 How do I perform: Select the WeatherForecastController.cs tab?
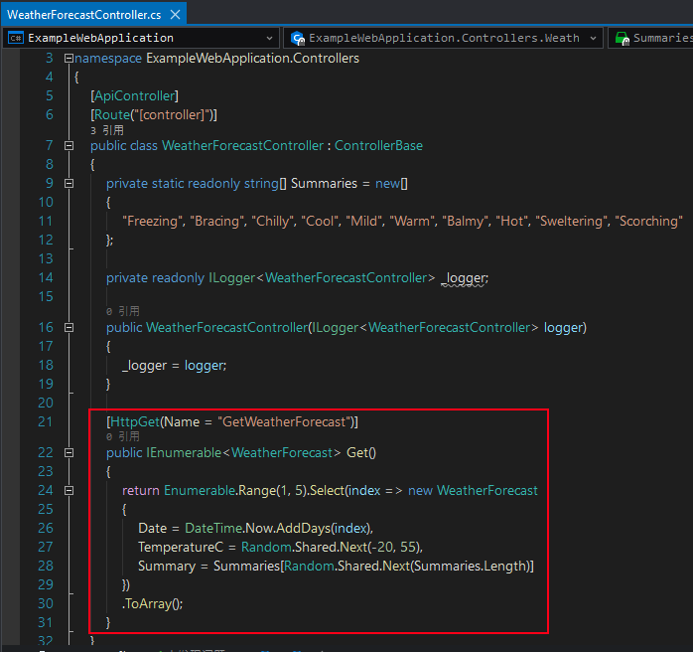click(84, 15)
